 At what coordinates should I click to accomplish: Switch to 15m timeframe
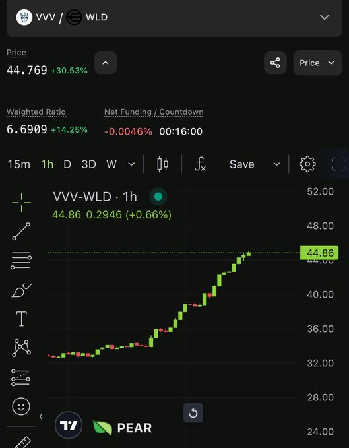click(18, 164)
